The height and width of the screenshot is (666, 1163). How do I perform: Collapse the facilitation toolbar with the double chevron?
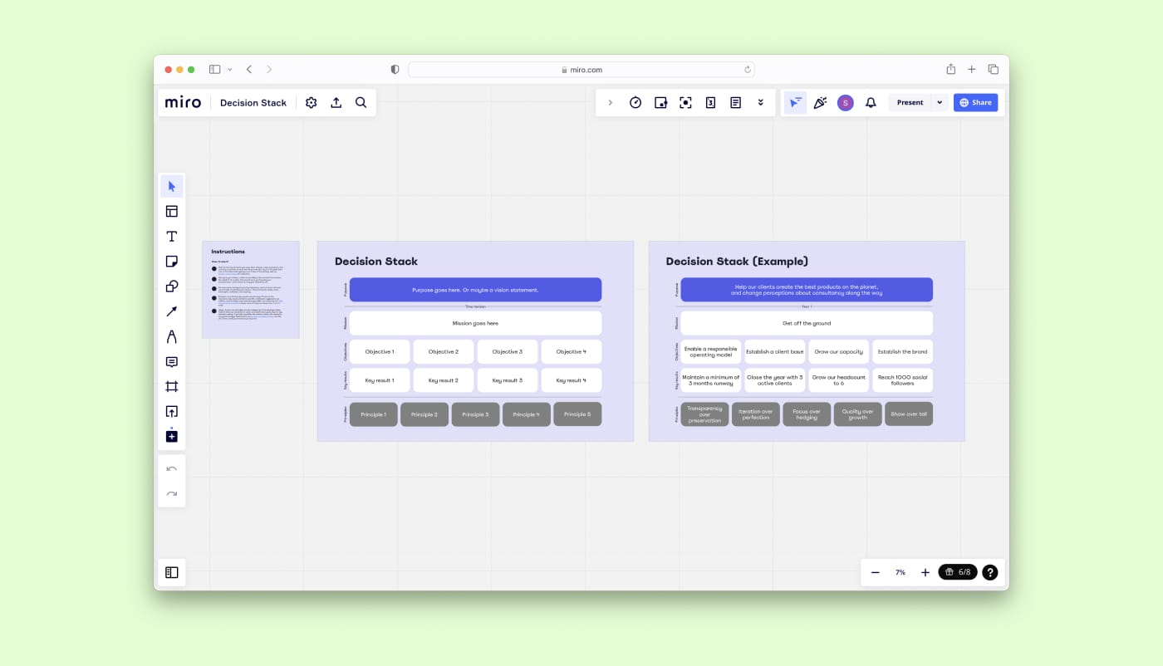click(759, 101)
